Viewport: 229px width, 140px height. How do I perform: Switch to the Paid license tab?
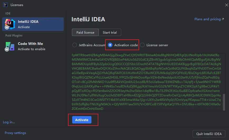click(x=85, y=33)
